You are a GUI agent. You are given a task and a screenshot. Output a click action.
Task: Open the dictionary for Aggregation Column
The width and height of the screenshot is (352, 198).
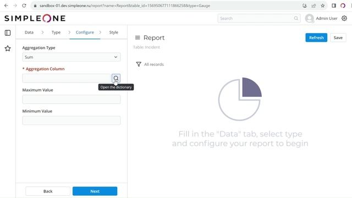click(x=116, y=78)
